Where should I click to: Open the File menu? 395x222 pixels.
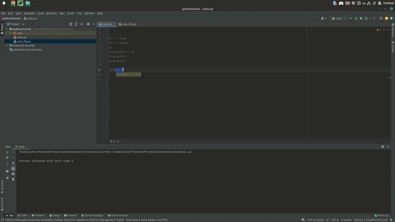tap(3, 14)
